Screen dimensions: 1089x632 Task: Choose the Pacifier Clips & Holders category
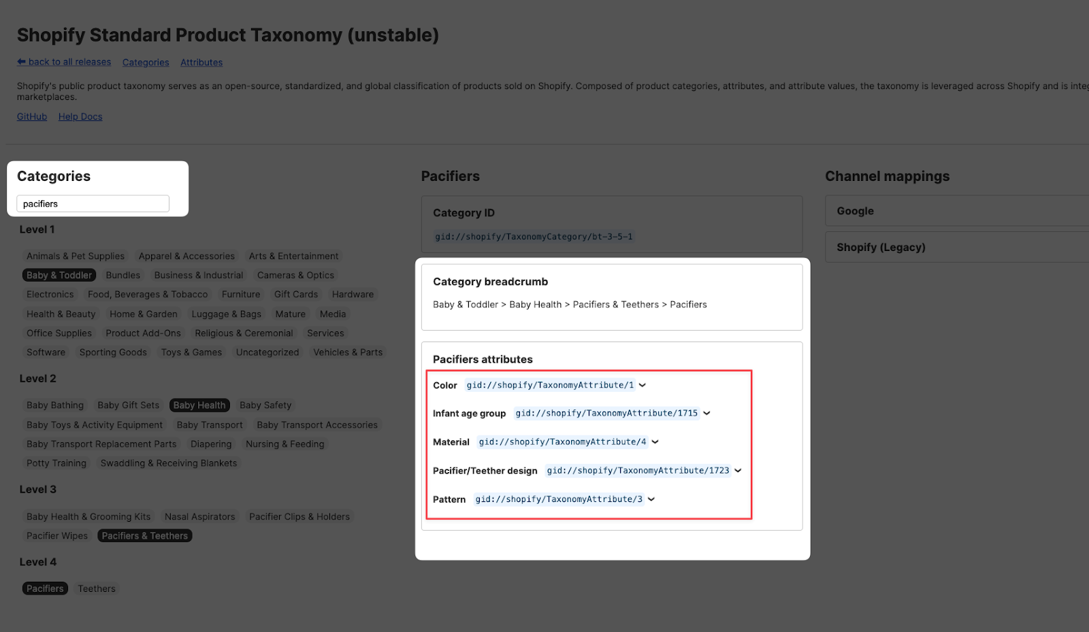click(x=299, y=517)
